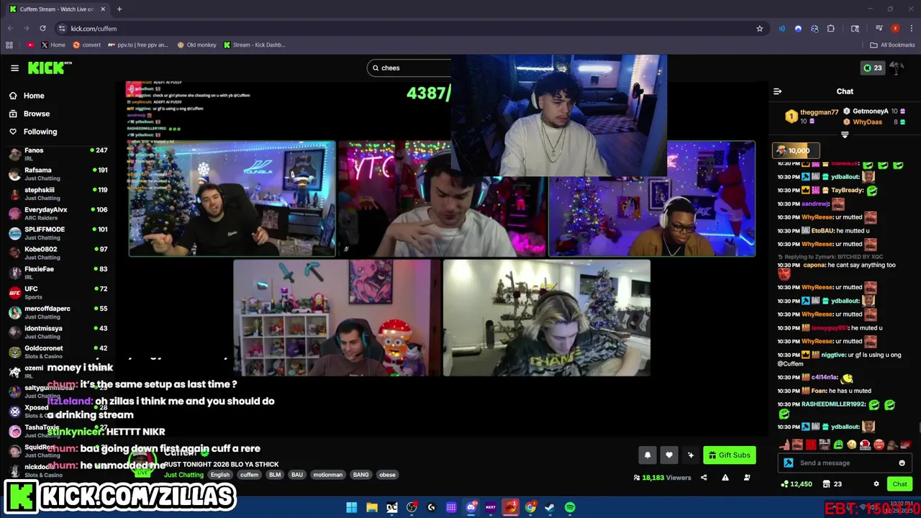
Task: Open the SPLIFFMODE channel in sidebar
Action: pyautogui.click(x=58, y=233)
